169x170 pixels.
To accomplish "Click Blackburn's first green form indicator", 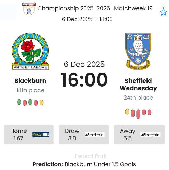I will [x=19, y=102].
